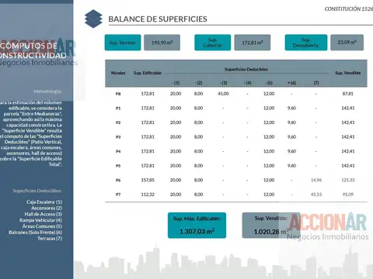This screenshot has width=373, height=279.
Task: Click the '20,00' cell in row P3
Action: click(x=176, y=137)
